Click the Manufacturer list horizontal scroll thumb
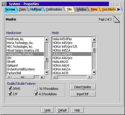This screenshot has height=115, width=125. click(23, 77)
